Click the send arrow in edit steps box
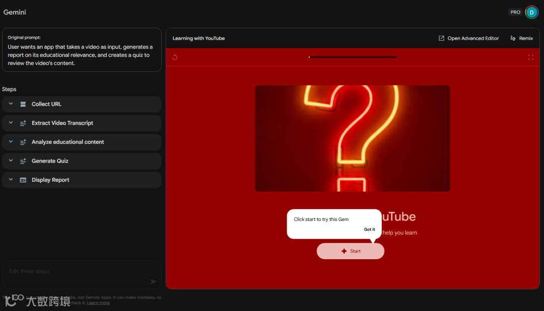 click(153, 281)
